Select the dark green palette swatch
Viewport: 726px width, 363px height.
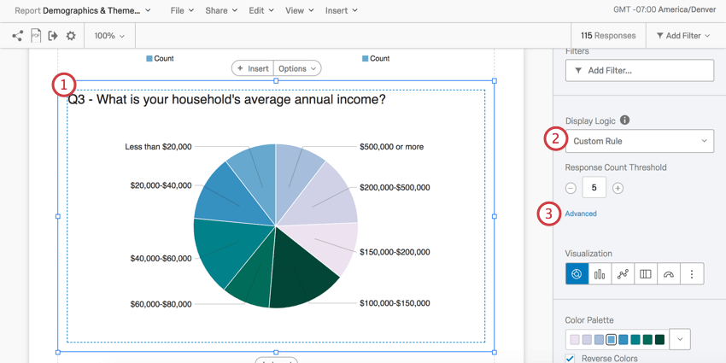(x=660, y=339)
